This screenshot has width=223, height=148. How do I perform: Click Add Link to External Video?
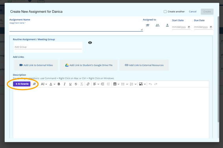click(36, 65)
